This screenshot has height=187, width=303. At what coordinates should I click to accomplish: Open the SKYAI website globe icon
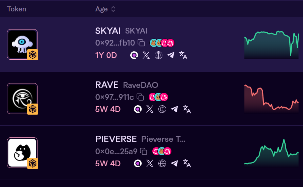[158, 55]
